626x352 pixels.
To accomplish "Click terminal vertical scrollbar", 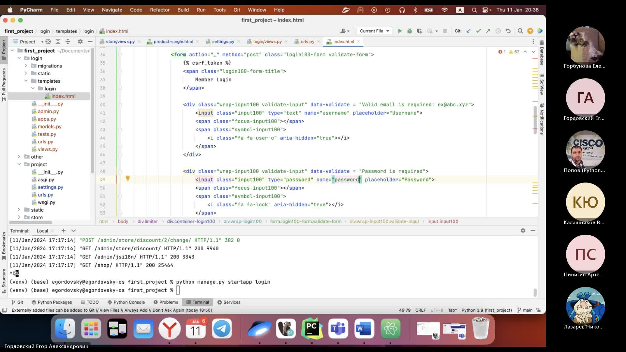I will [x=535, y=292].
